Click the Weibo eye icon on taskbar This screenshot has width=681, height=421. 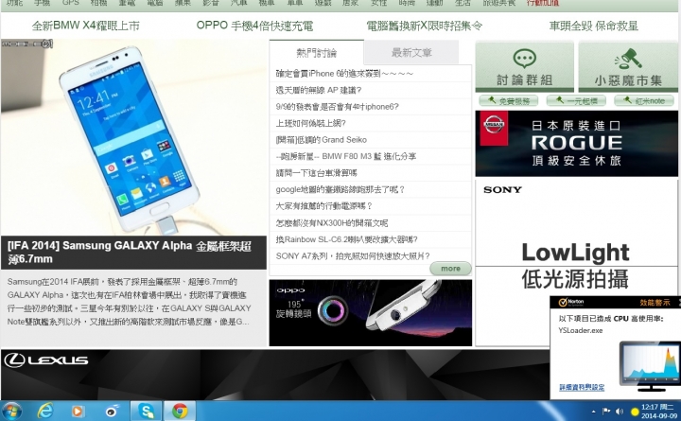pos(112,411)
